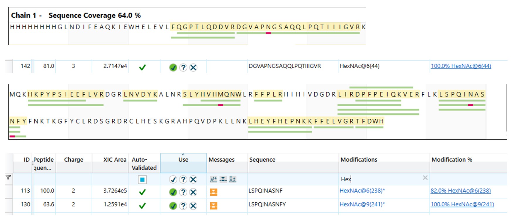Viewport: 514px width, 220px height.
Task: Click XIC Area value 3.7264e5
Action: [115, 191]
